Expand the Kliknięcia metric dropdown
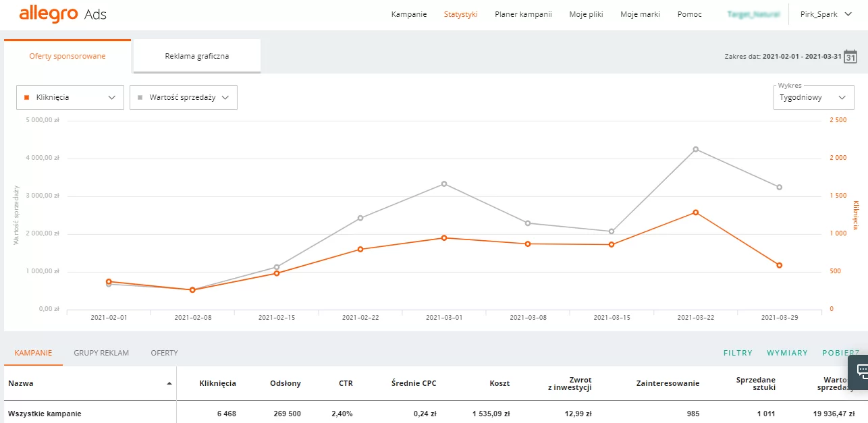Screen dimensions: 868x423 point(70,97)
